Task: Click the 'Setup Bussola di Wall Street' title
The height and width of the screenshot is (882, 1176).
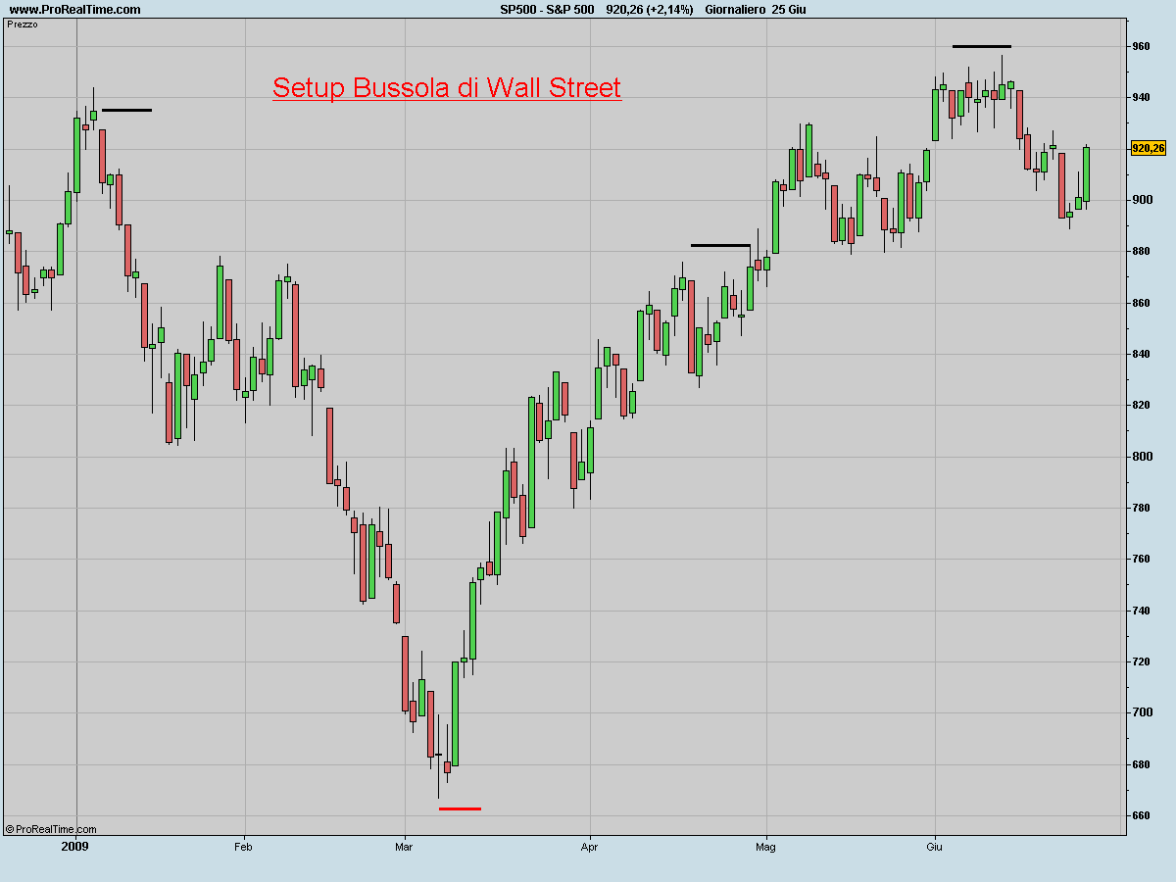Action: (447, 88)
